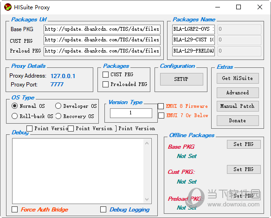Select the Developer OS option
Image resolution: width=271 pixels, height=218 pixels.
pos(58,106)
